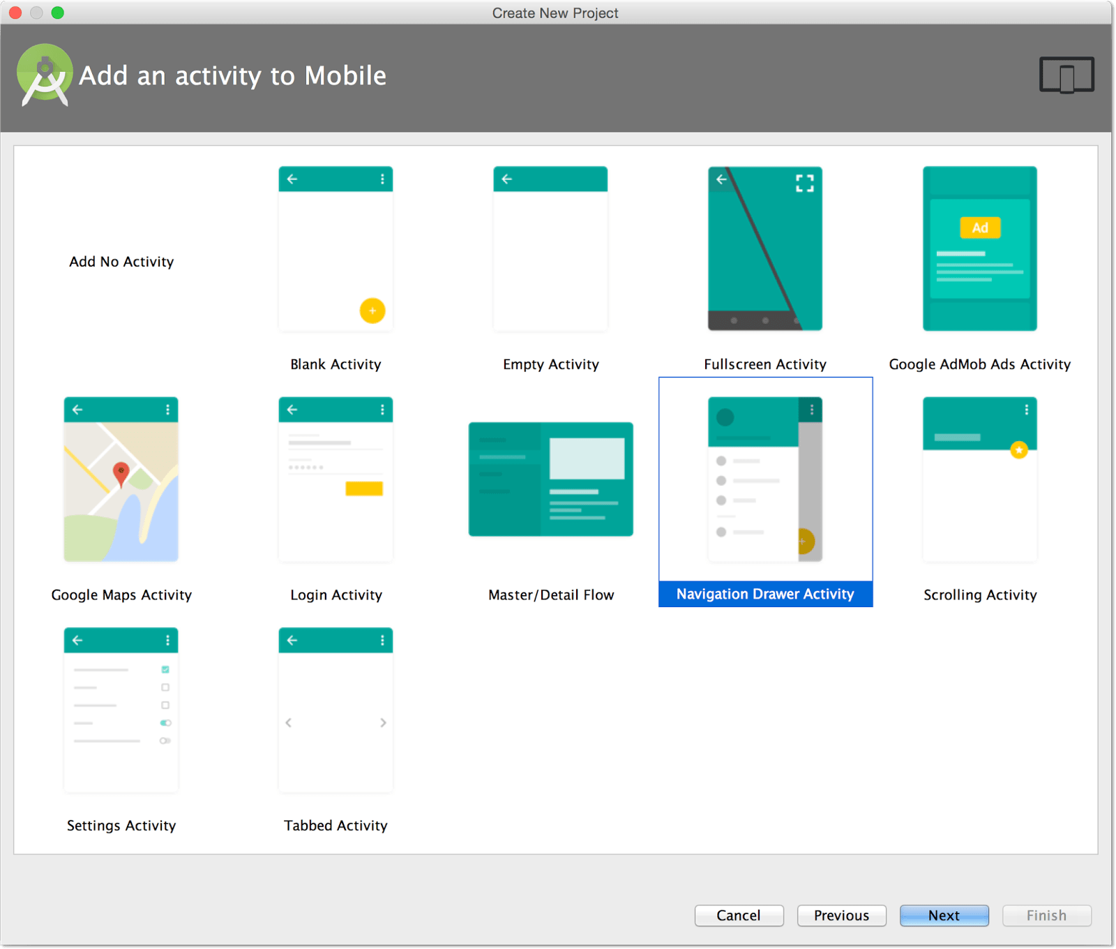Select the Master/Detail Flow template
Image resolution: width=1116 pixels, height=949 pixels.
[x=550, y=479]
